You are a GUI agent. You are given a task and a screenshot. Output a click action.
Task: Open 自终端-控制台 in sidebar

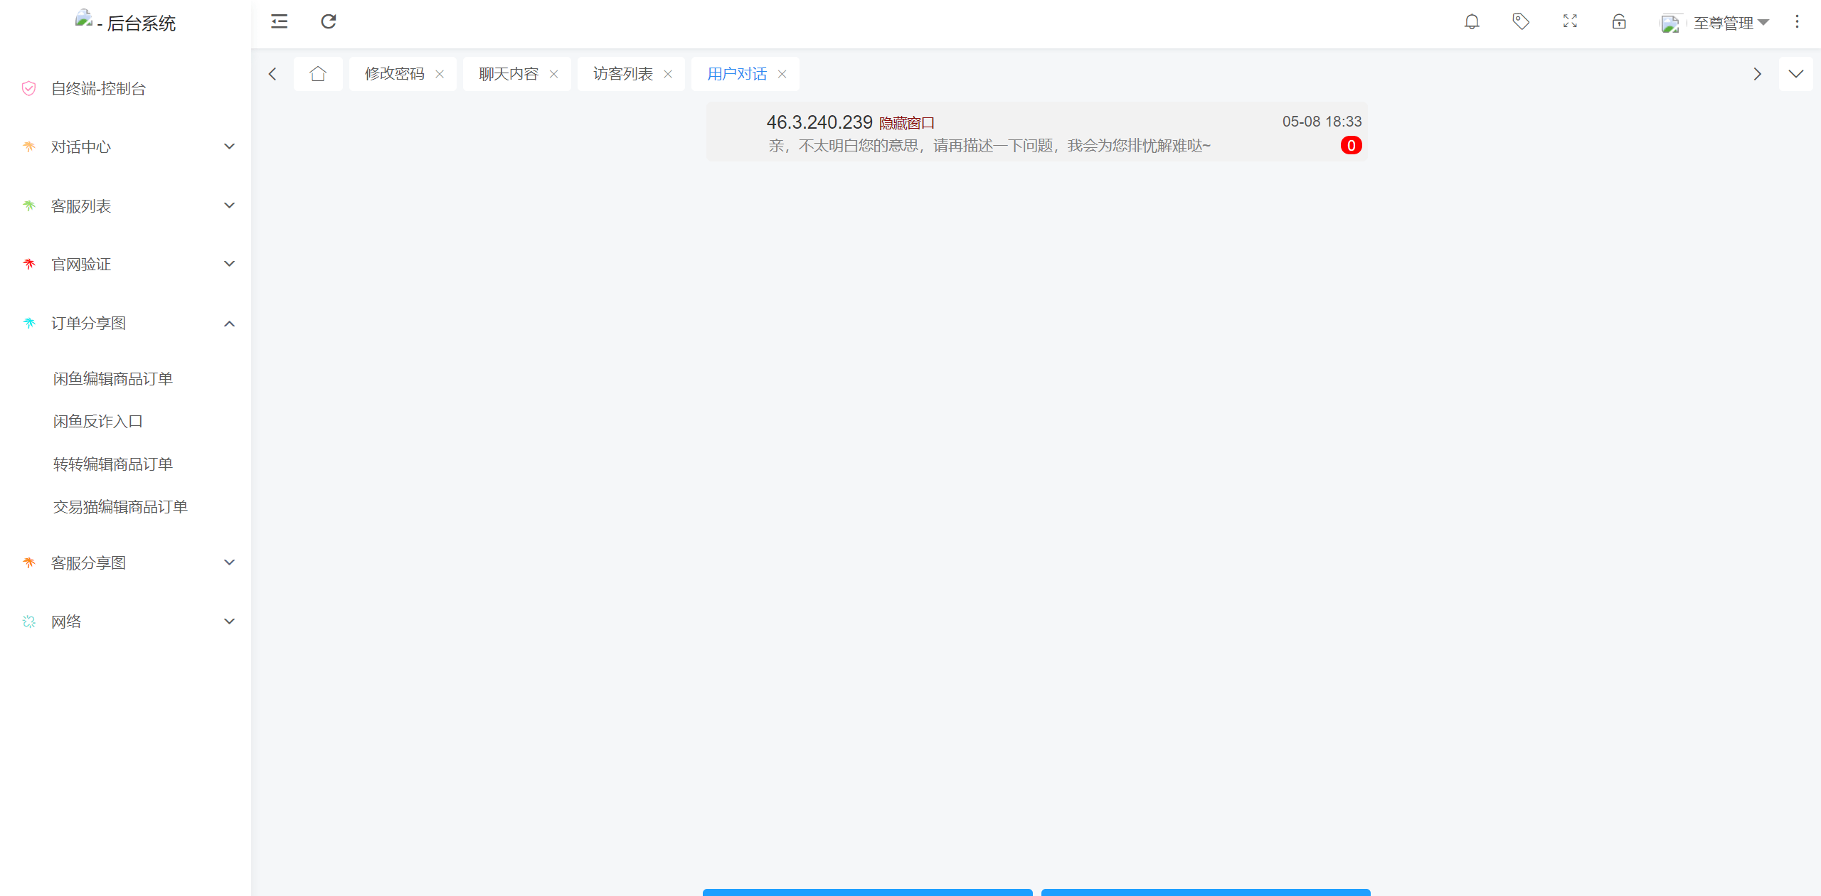98,88
